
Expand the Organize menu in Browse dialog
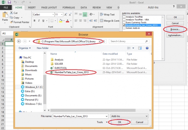25,48
